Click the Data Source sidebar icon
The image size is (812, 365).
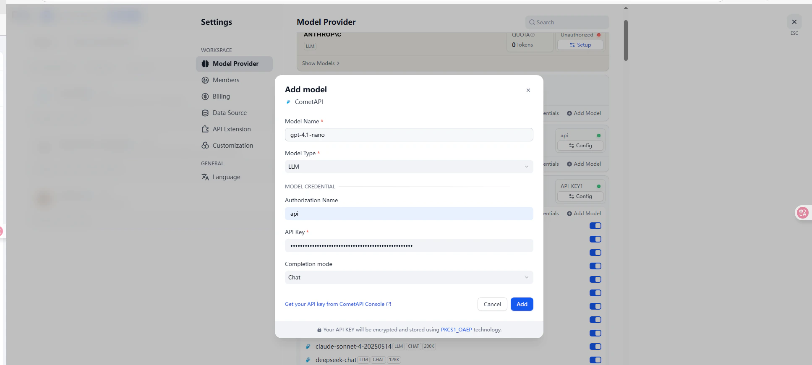pyautogui.click(x=205, y=113)
